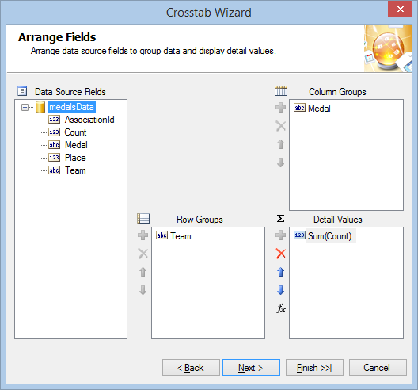The width and height of the screenshot is (418, 390).
Task: Select Sum(Count) in Detail Values list
Action: point(330,236)
